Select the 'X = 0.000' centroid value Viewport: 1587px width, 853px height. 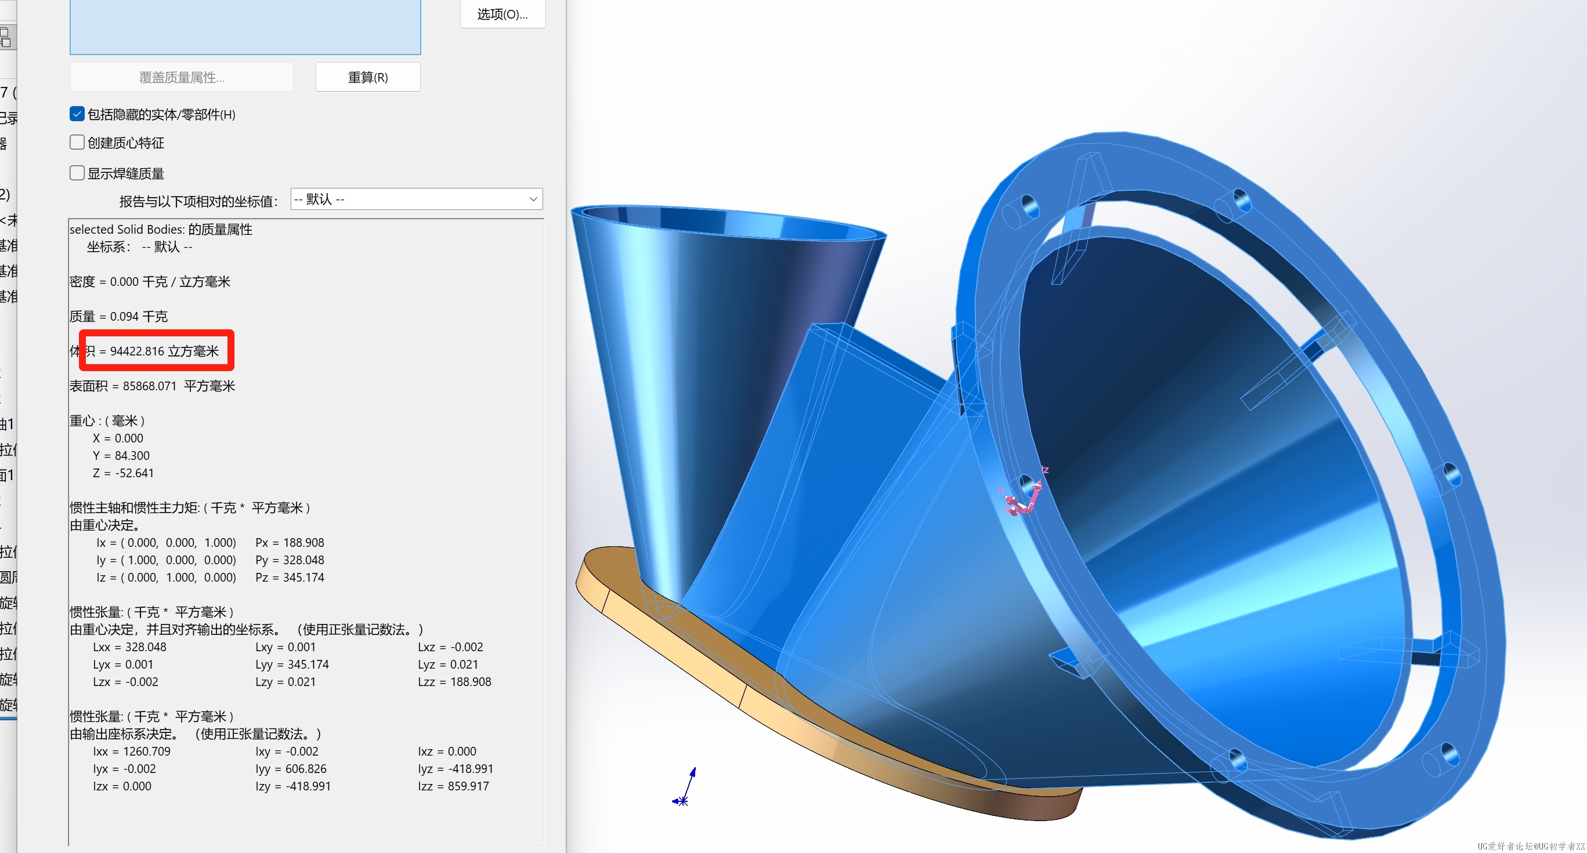(x=118, y=438)
